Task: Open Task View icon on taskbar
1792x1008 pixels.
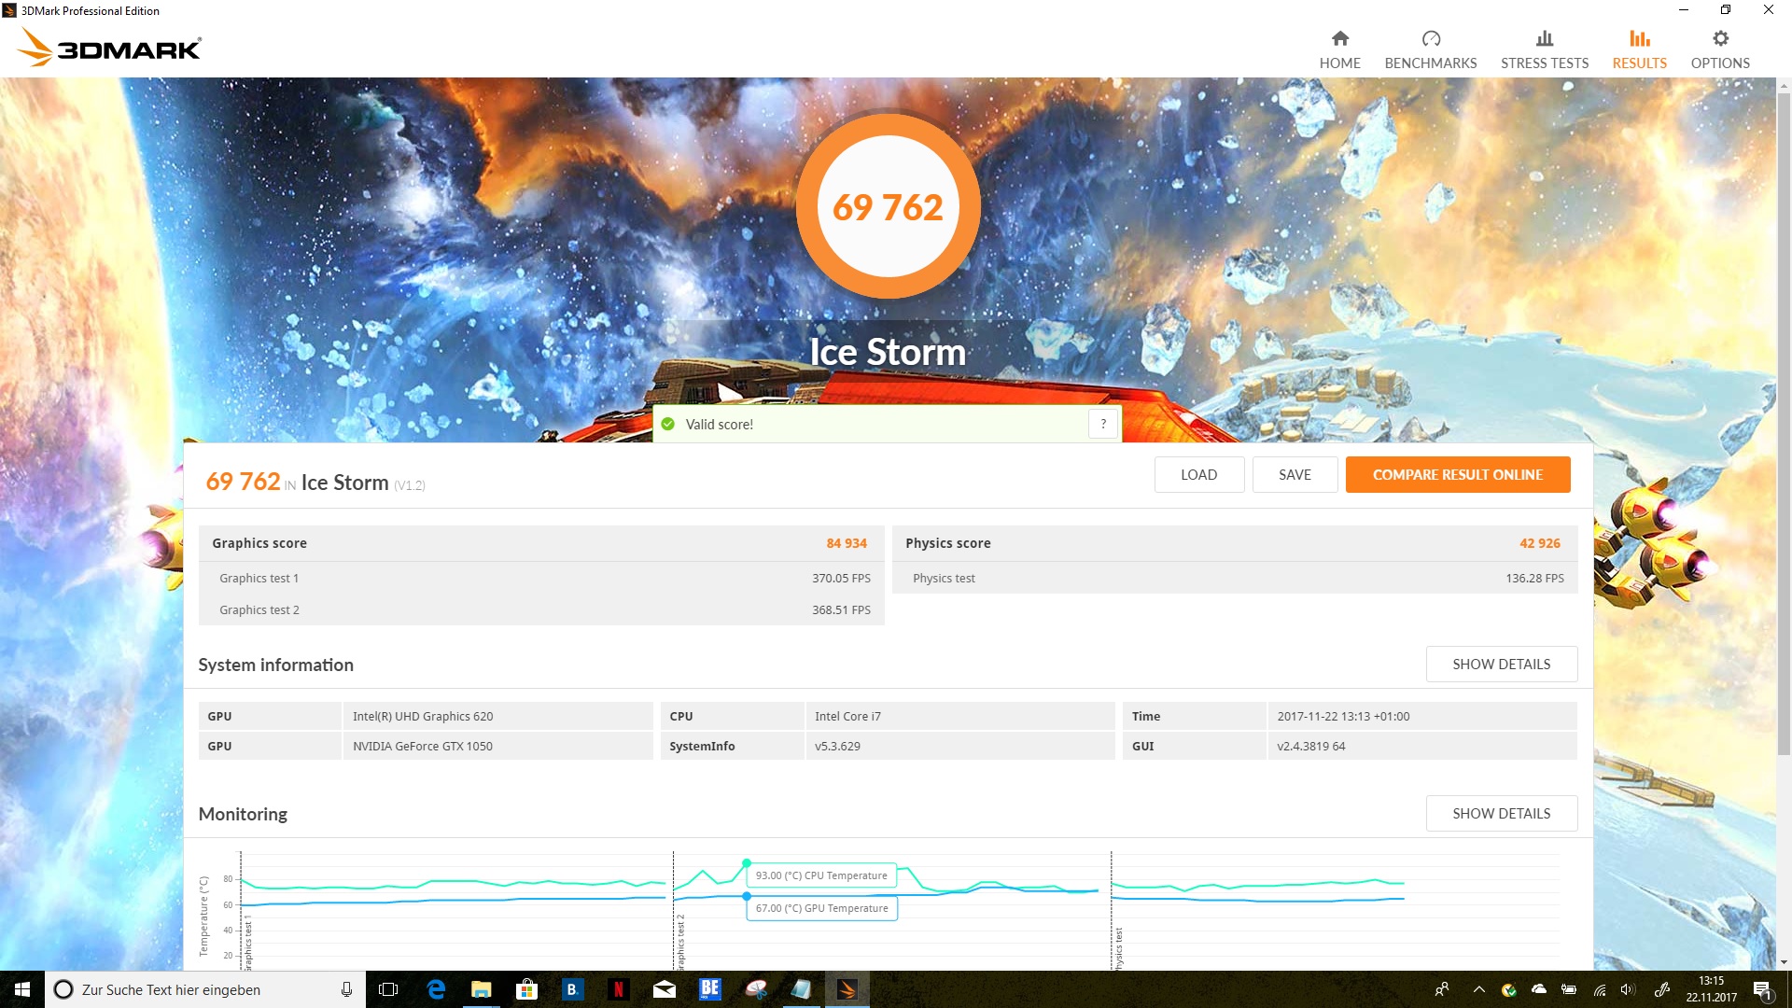Action: pos(388,989)
